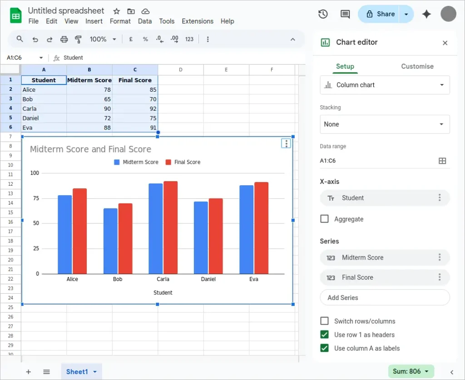Select the Paint format tool

click(x=78, y=39)
